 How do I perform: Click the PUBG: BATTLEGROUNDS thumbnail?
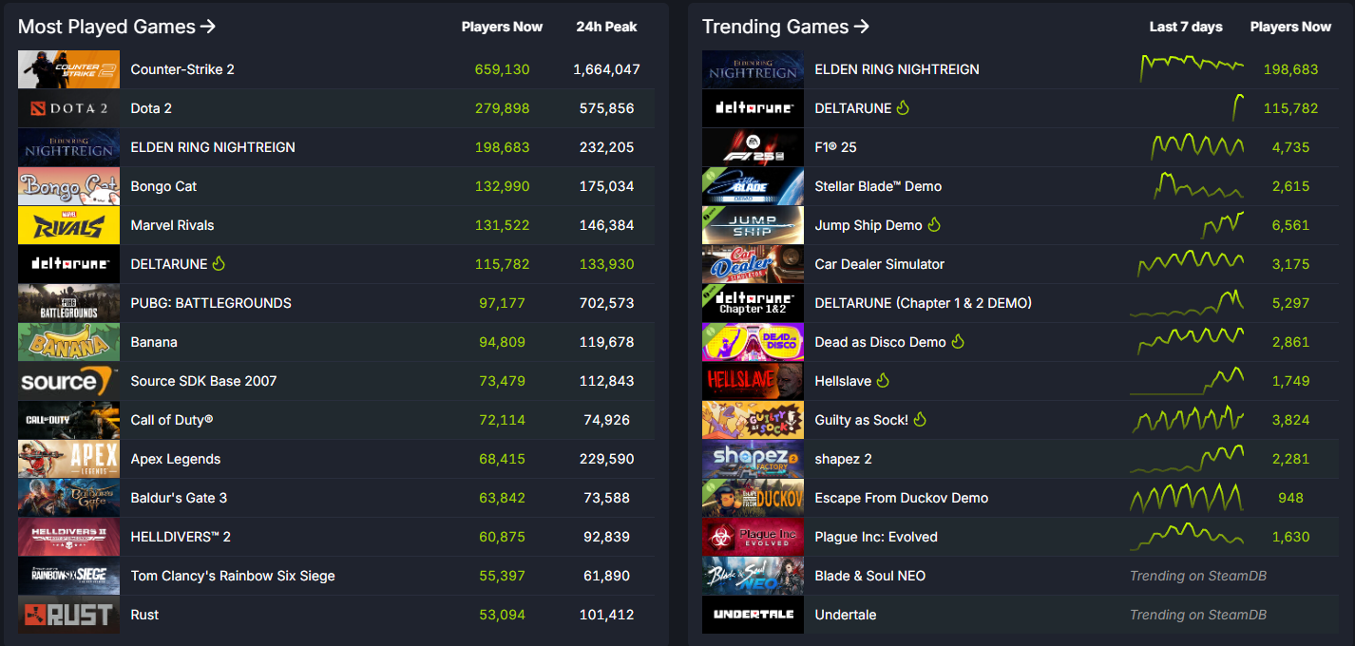tap(68, 303)
